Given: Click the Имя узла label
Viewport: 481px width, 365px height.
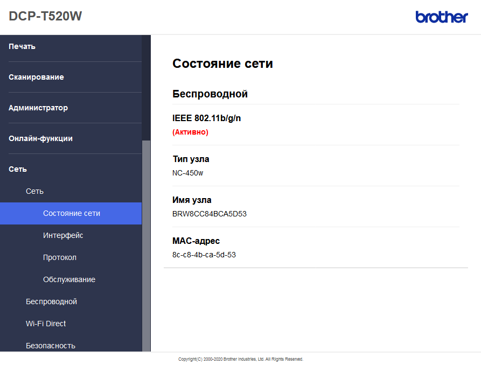Looking at the screenshot, I should [192, 200].
